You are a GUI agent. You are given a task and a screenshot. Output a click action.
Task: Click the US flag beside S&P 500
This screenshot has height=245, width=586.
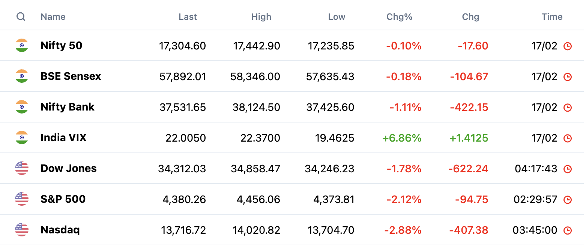pyautogui.click(x=22, y=199)
